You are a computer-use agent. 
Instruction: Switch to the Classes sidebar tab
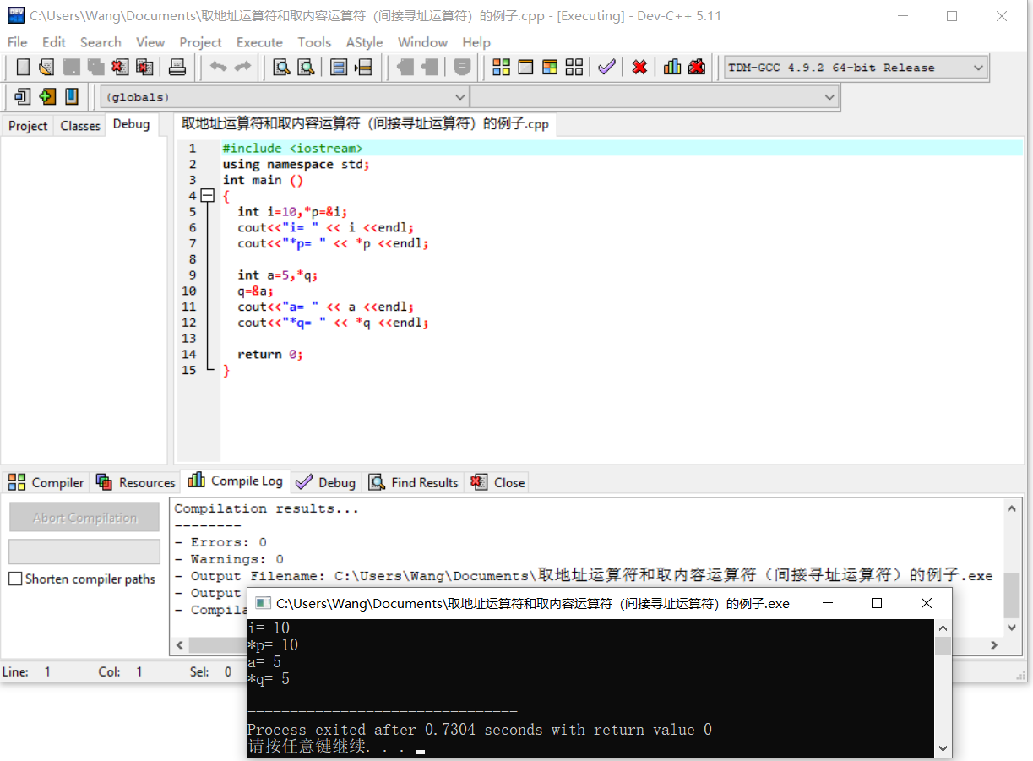click(80, 126)
